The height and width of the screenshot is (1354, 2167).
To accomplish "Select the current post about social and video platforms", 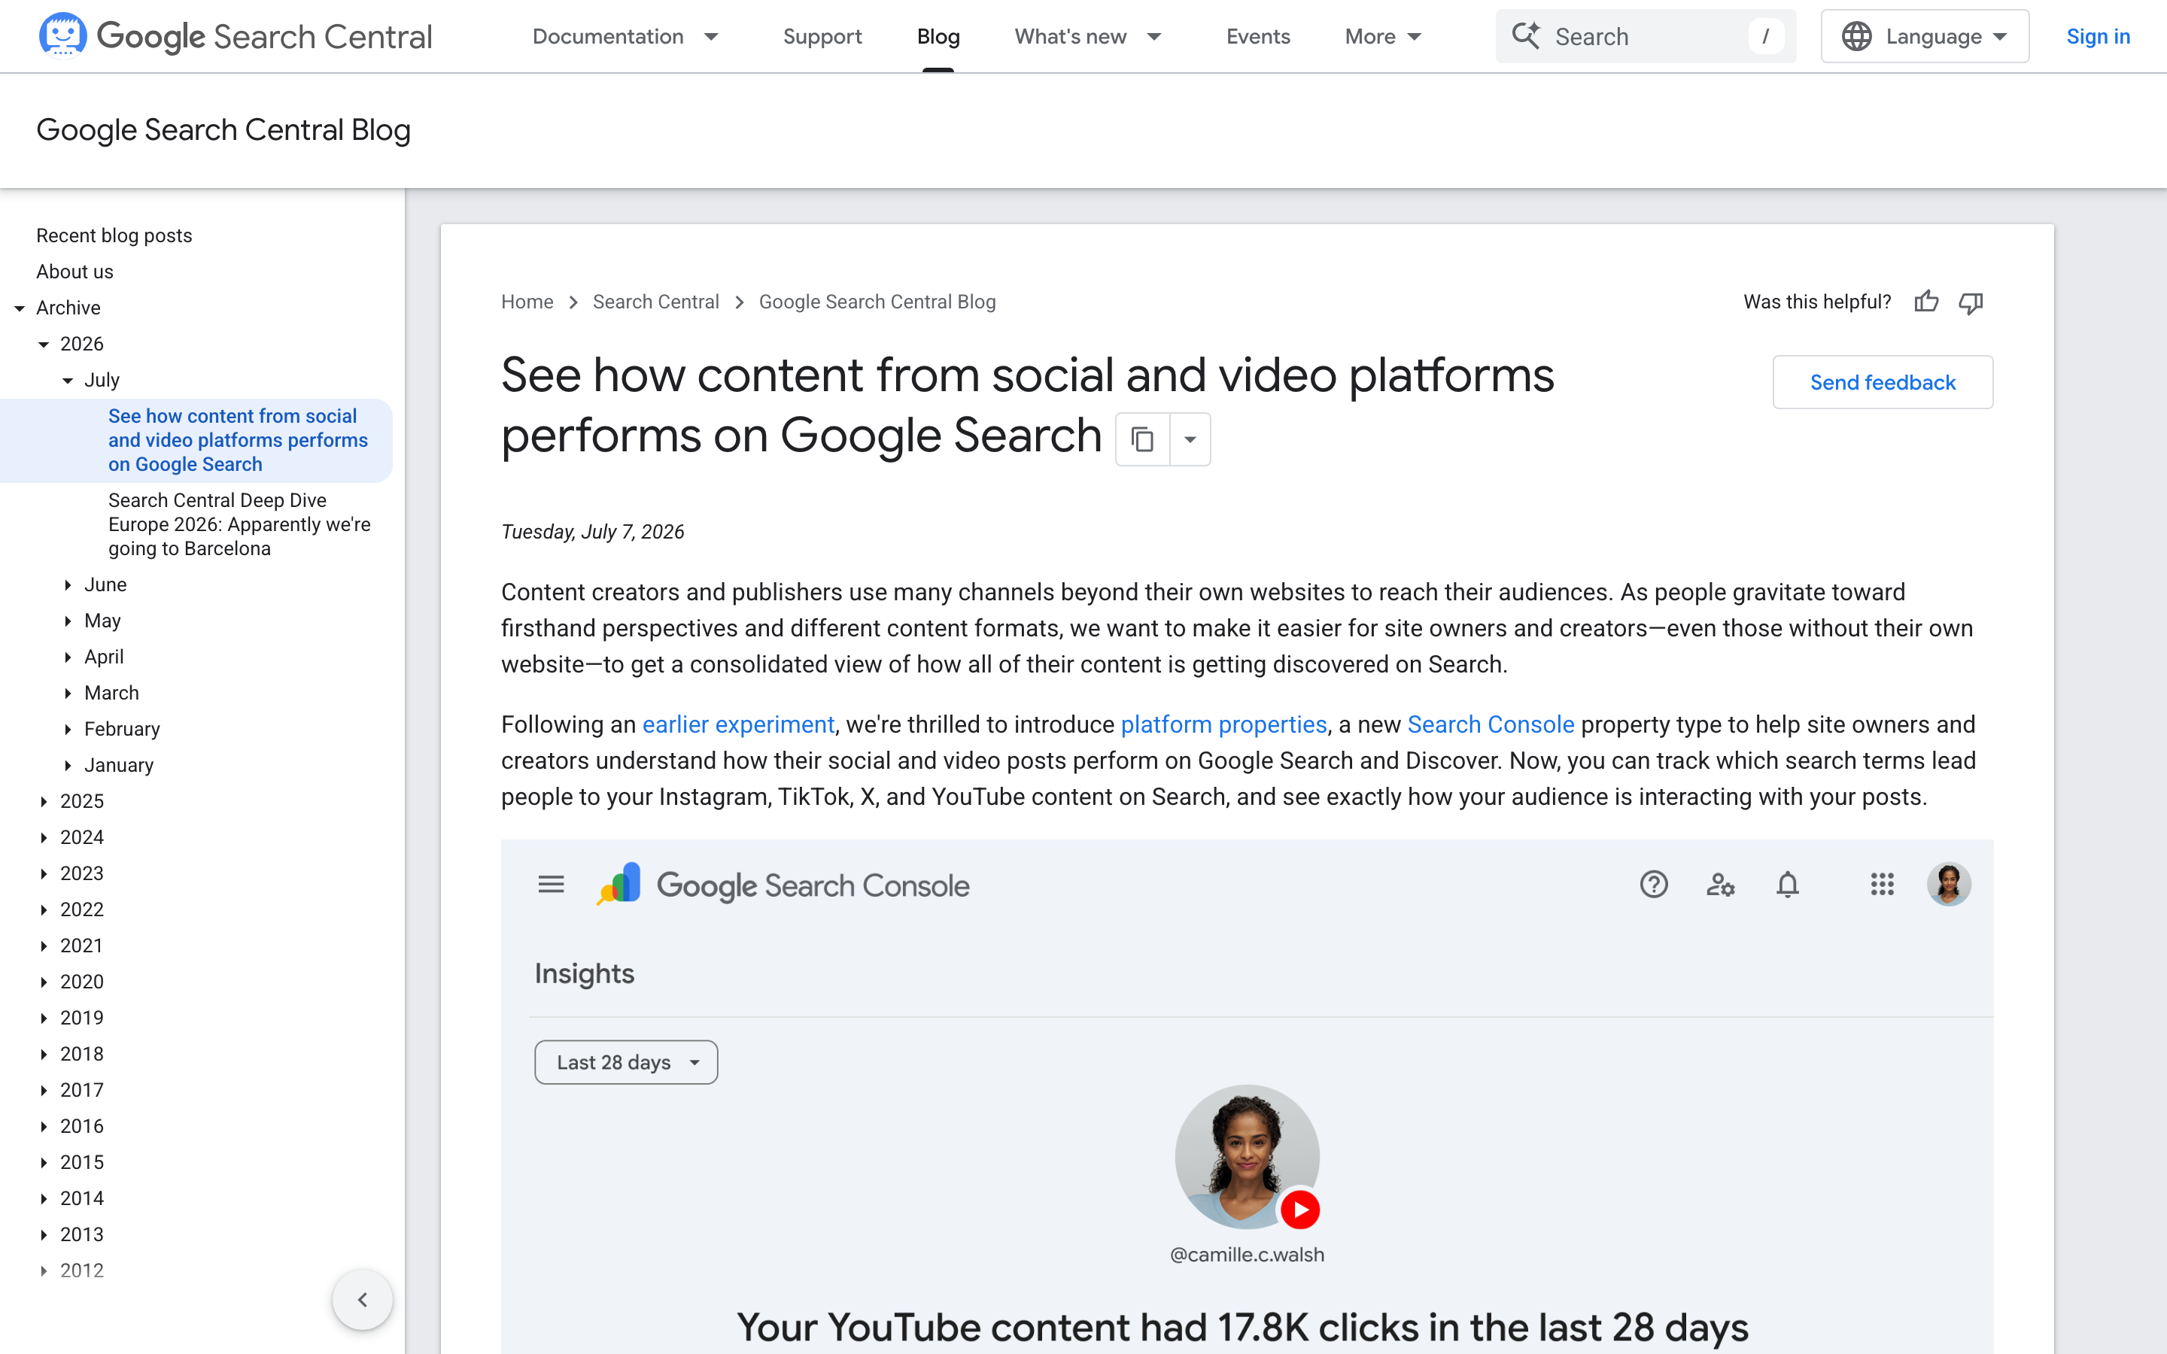I will pos(237,440).
